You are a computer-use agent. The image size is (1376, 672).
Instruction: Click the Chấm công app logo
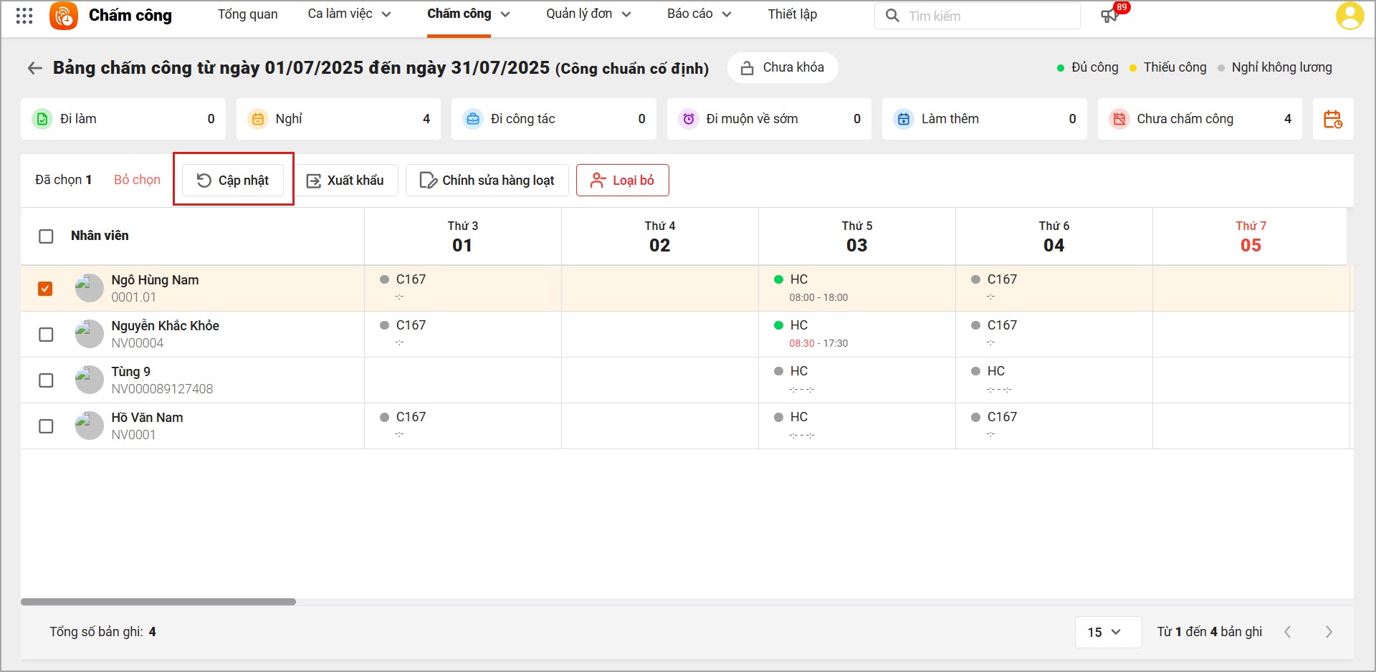64,16
